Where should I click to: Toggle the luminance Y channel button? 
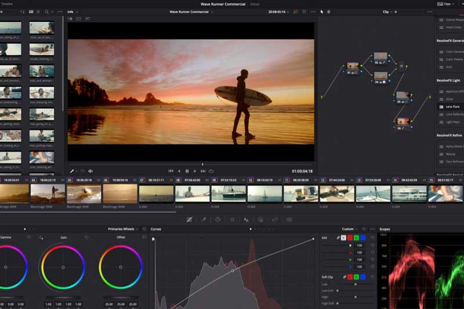pos(343,237)
